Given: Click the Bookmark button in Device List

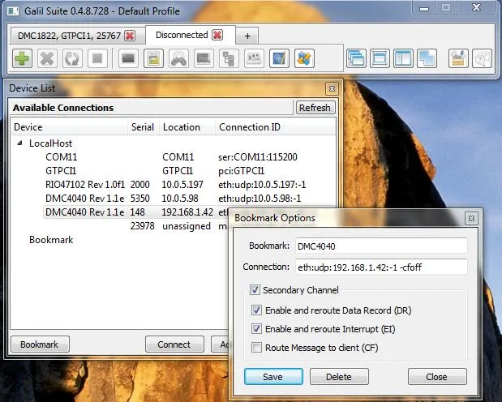Looking at the screenshot, I should coord(40,344).
